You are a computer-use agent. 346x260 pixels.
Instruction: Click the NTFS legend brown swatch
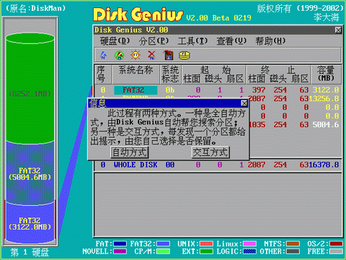(x=293, y=244)
